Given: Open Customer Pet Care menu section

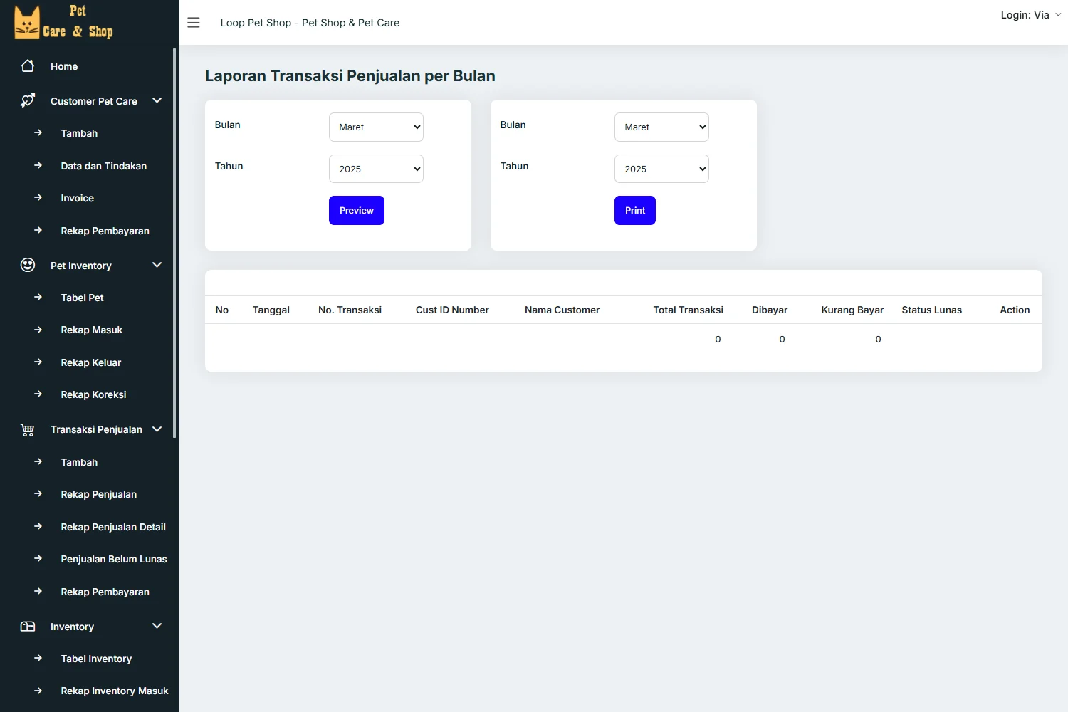Looking at the screenshot, I should (94, 101).
